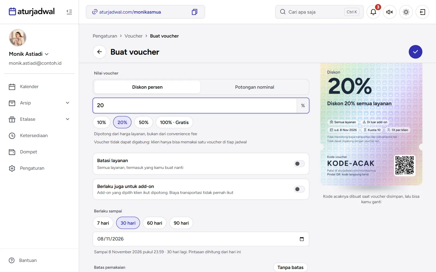Click the voucher QR code
This screenshot has height=272, width=436.
point(404,165)
